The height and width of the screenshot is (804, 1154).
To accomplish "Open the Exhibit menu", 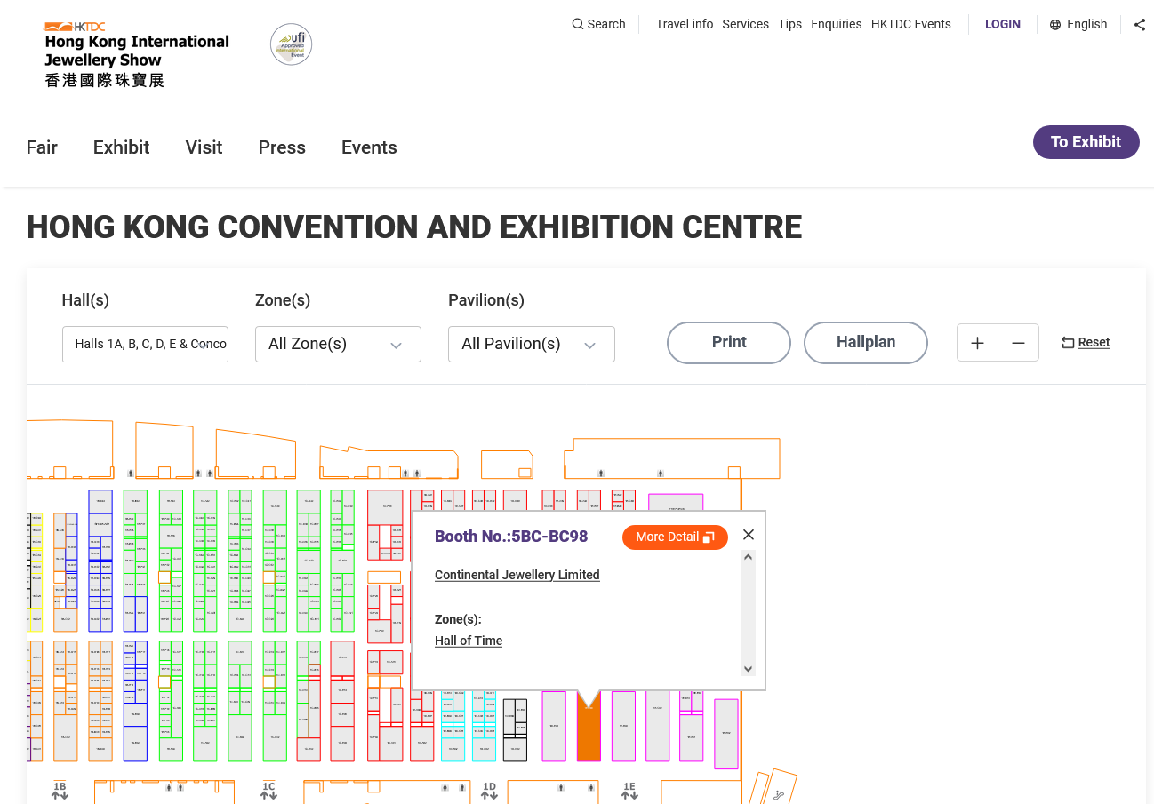I will pos(122,147).
